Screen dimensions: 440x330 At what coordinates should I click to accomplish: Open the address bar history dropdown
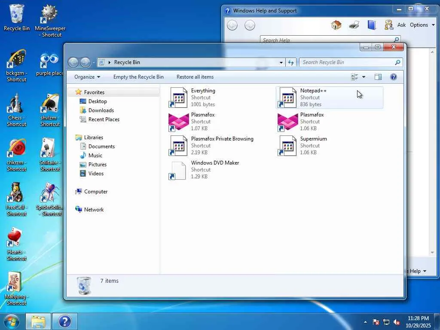pos(281,63)
